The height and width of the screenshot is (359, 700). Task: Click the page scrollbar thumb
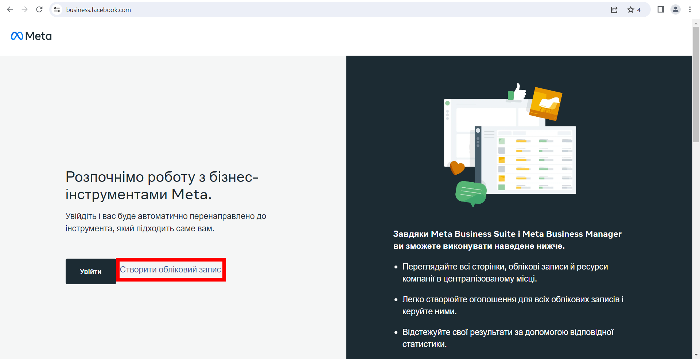coord(696,84)
